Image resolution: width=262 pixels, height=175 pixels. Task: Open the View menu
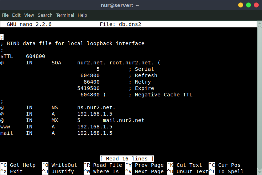tap(29, 15)
